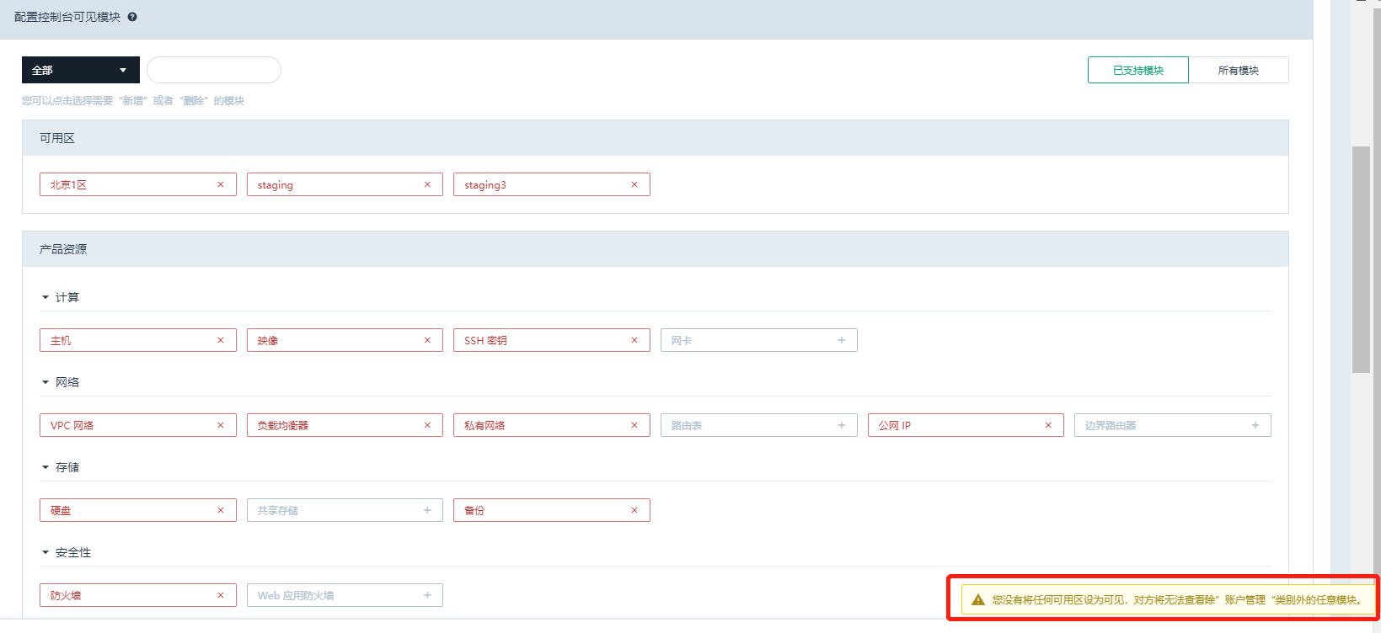Remove 北京1区 zone via its x icon
This screenshot has height=633, width=1381.
point(221,184)
